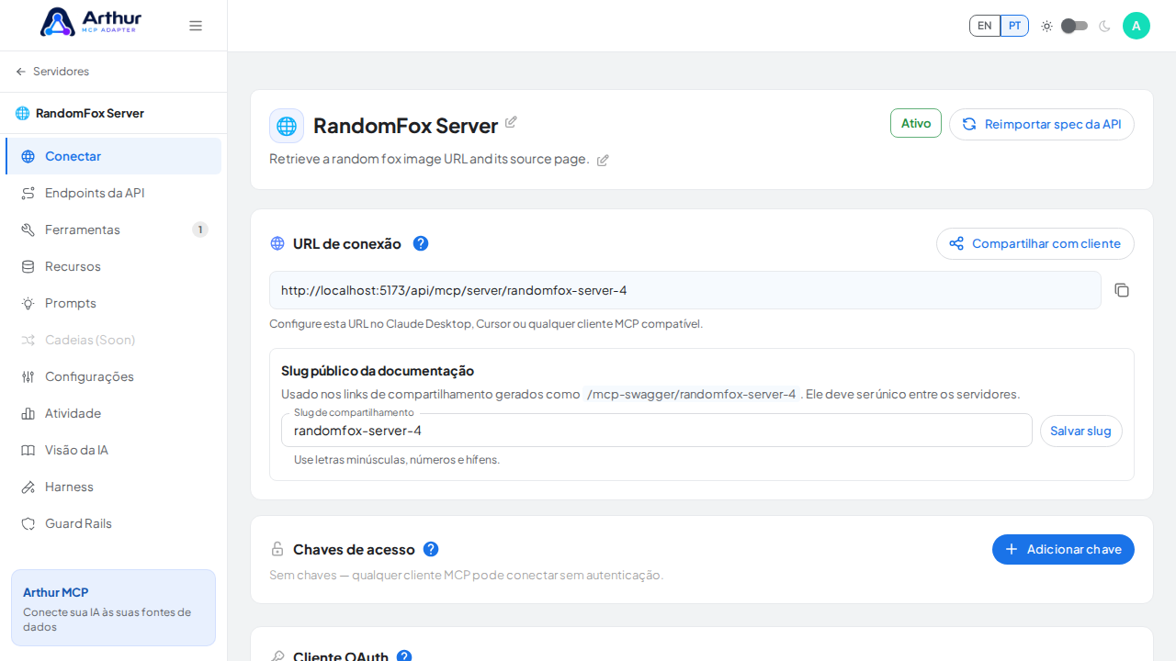
Task: Edit the RandomFox Server name
Action: click(x=511, y=122)
